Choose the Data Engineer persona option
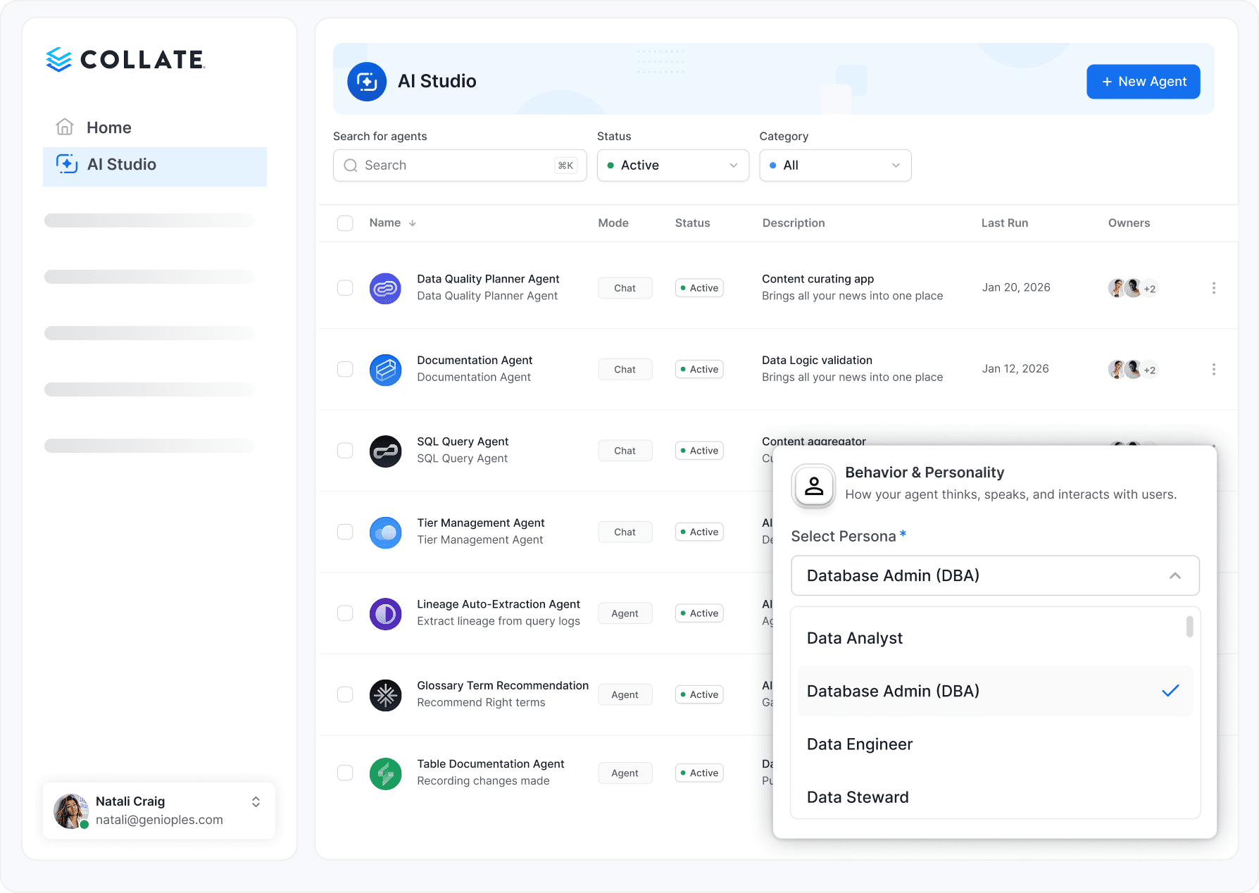The height and width of the screenshot is (893, 1259). click(x=995, y=744)
